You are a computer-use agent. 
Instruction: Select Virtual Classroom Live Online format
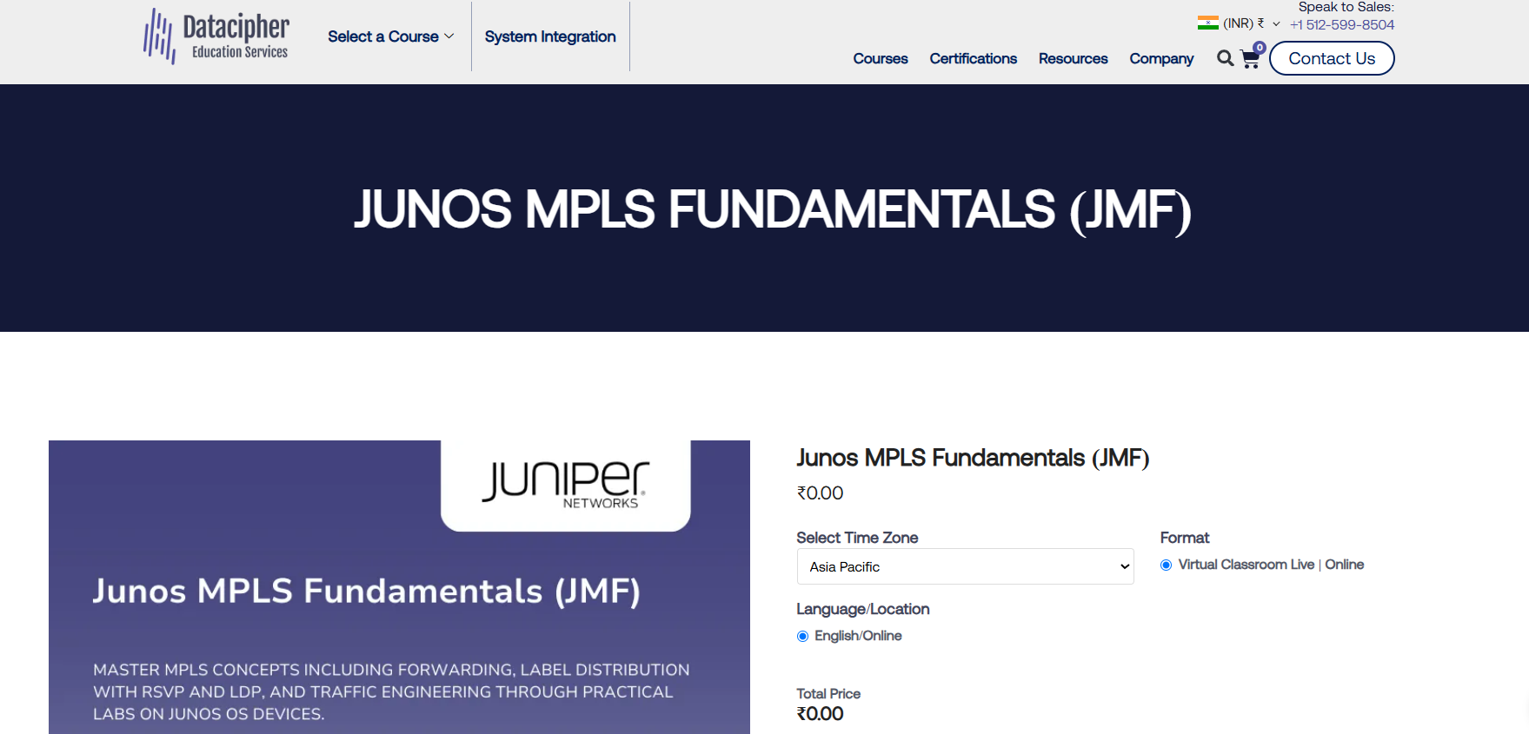(1166, 565)
